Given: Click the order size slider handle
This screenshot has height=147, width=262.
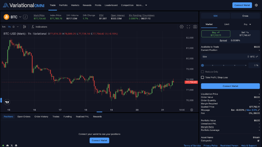Looking at the screenshot, I should (x=202, y=65).
